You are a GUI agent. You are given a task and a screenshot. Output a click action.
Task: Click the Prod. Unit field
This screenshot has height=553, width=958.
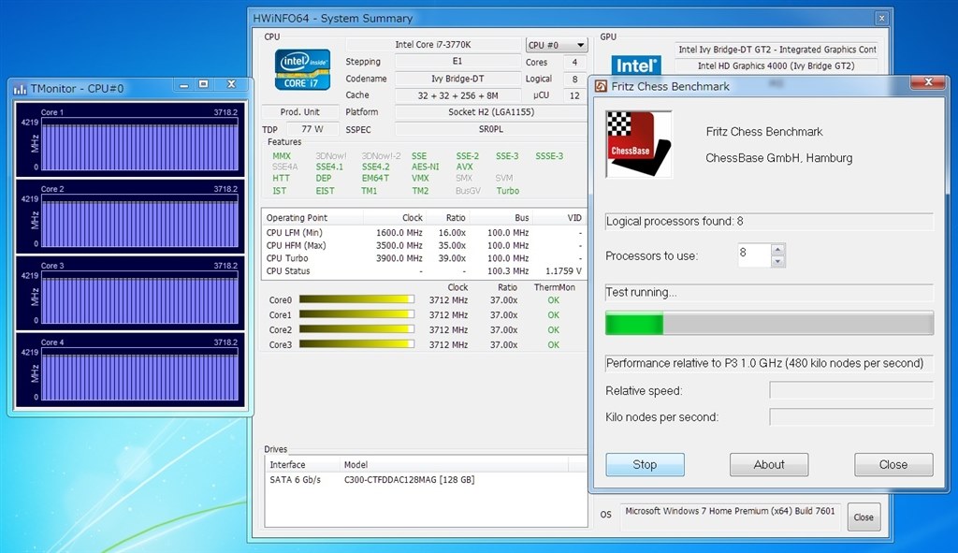[x=299, y=112]
